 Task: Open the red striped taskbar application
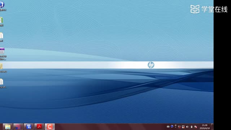[x=18, y=127]
